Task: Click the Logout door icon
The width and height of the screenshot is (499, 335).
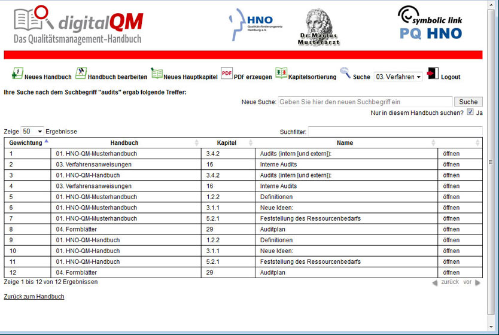Action: (x=433, y=73)
